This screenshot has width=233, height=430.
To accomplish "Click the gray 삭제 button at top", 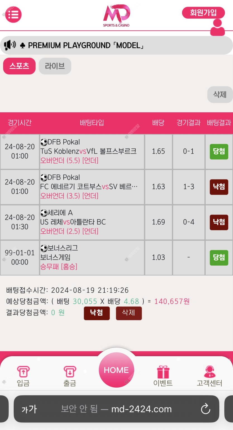I will tap(220, 94).
